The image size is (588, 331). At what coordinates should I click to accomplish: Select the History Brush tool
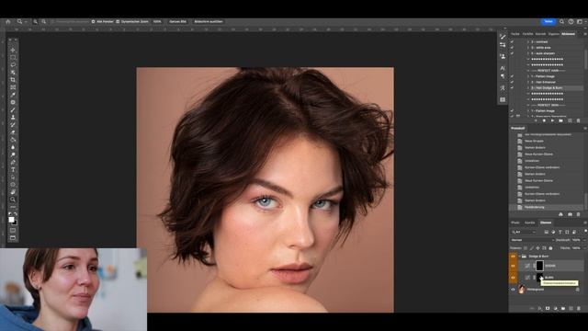click(x=13, y=125)
